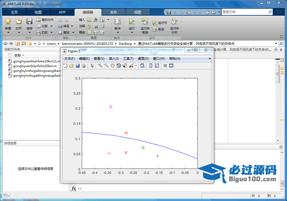This screenshot has width=287, height=201.
Task: Select the Pan hand tool in Figure toolbar
Action: (113, 66)
